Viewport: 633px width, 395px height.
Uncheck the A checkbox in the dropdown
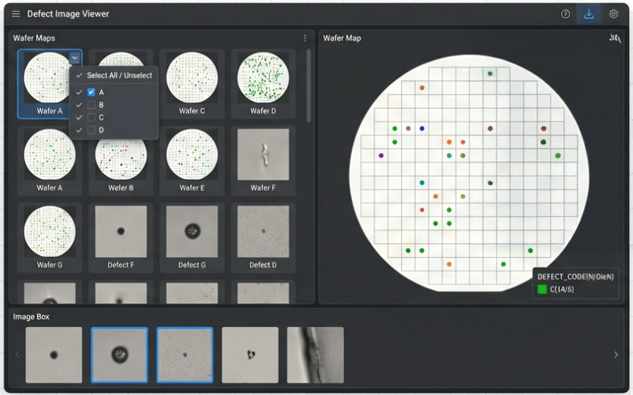(x=92, y=92)
